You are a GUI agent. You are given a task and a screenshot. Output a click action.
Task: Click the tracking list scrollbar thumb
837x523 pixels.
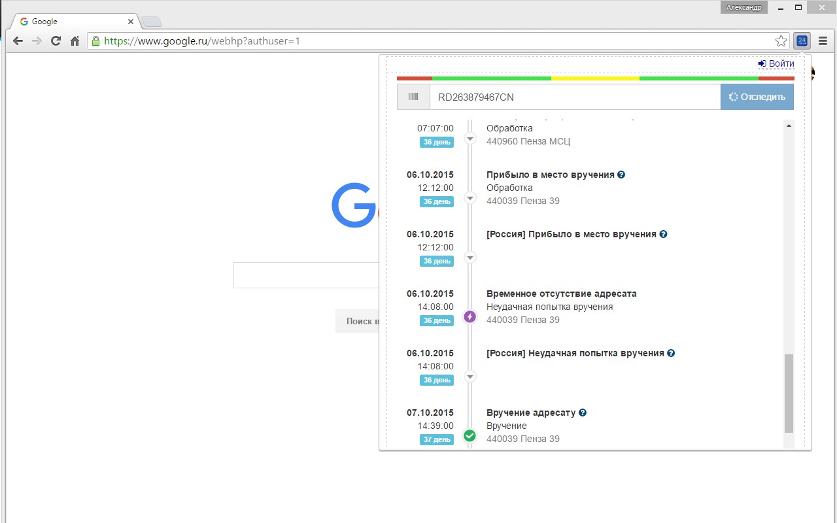pos(789,393)
